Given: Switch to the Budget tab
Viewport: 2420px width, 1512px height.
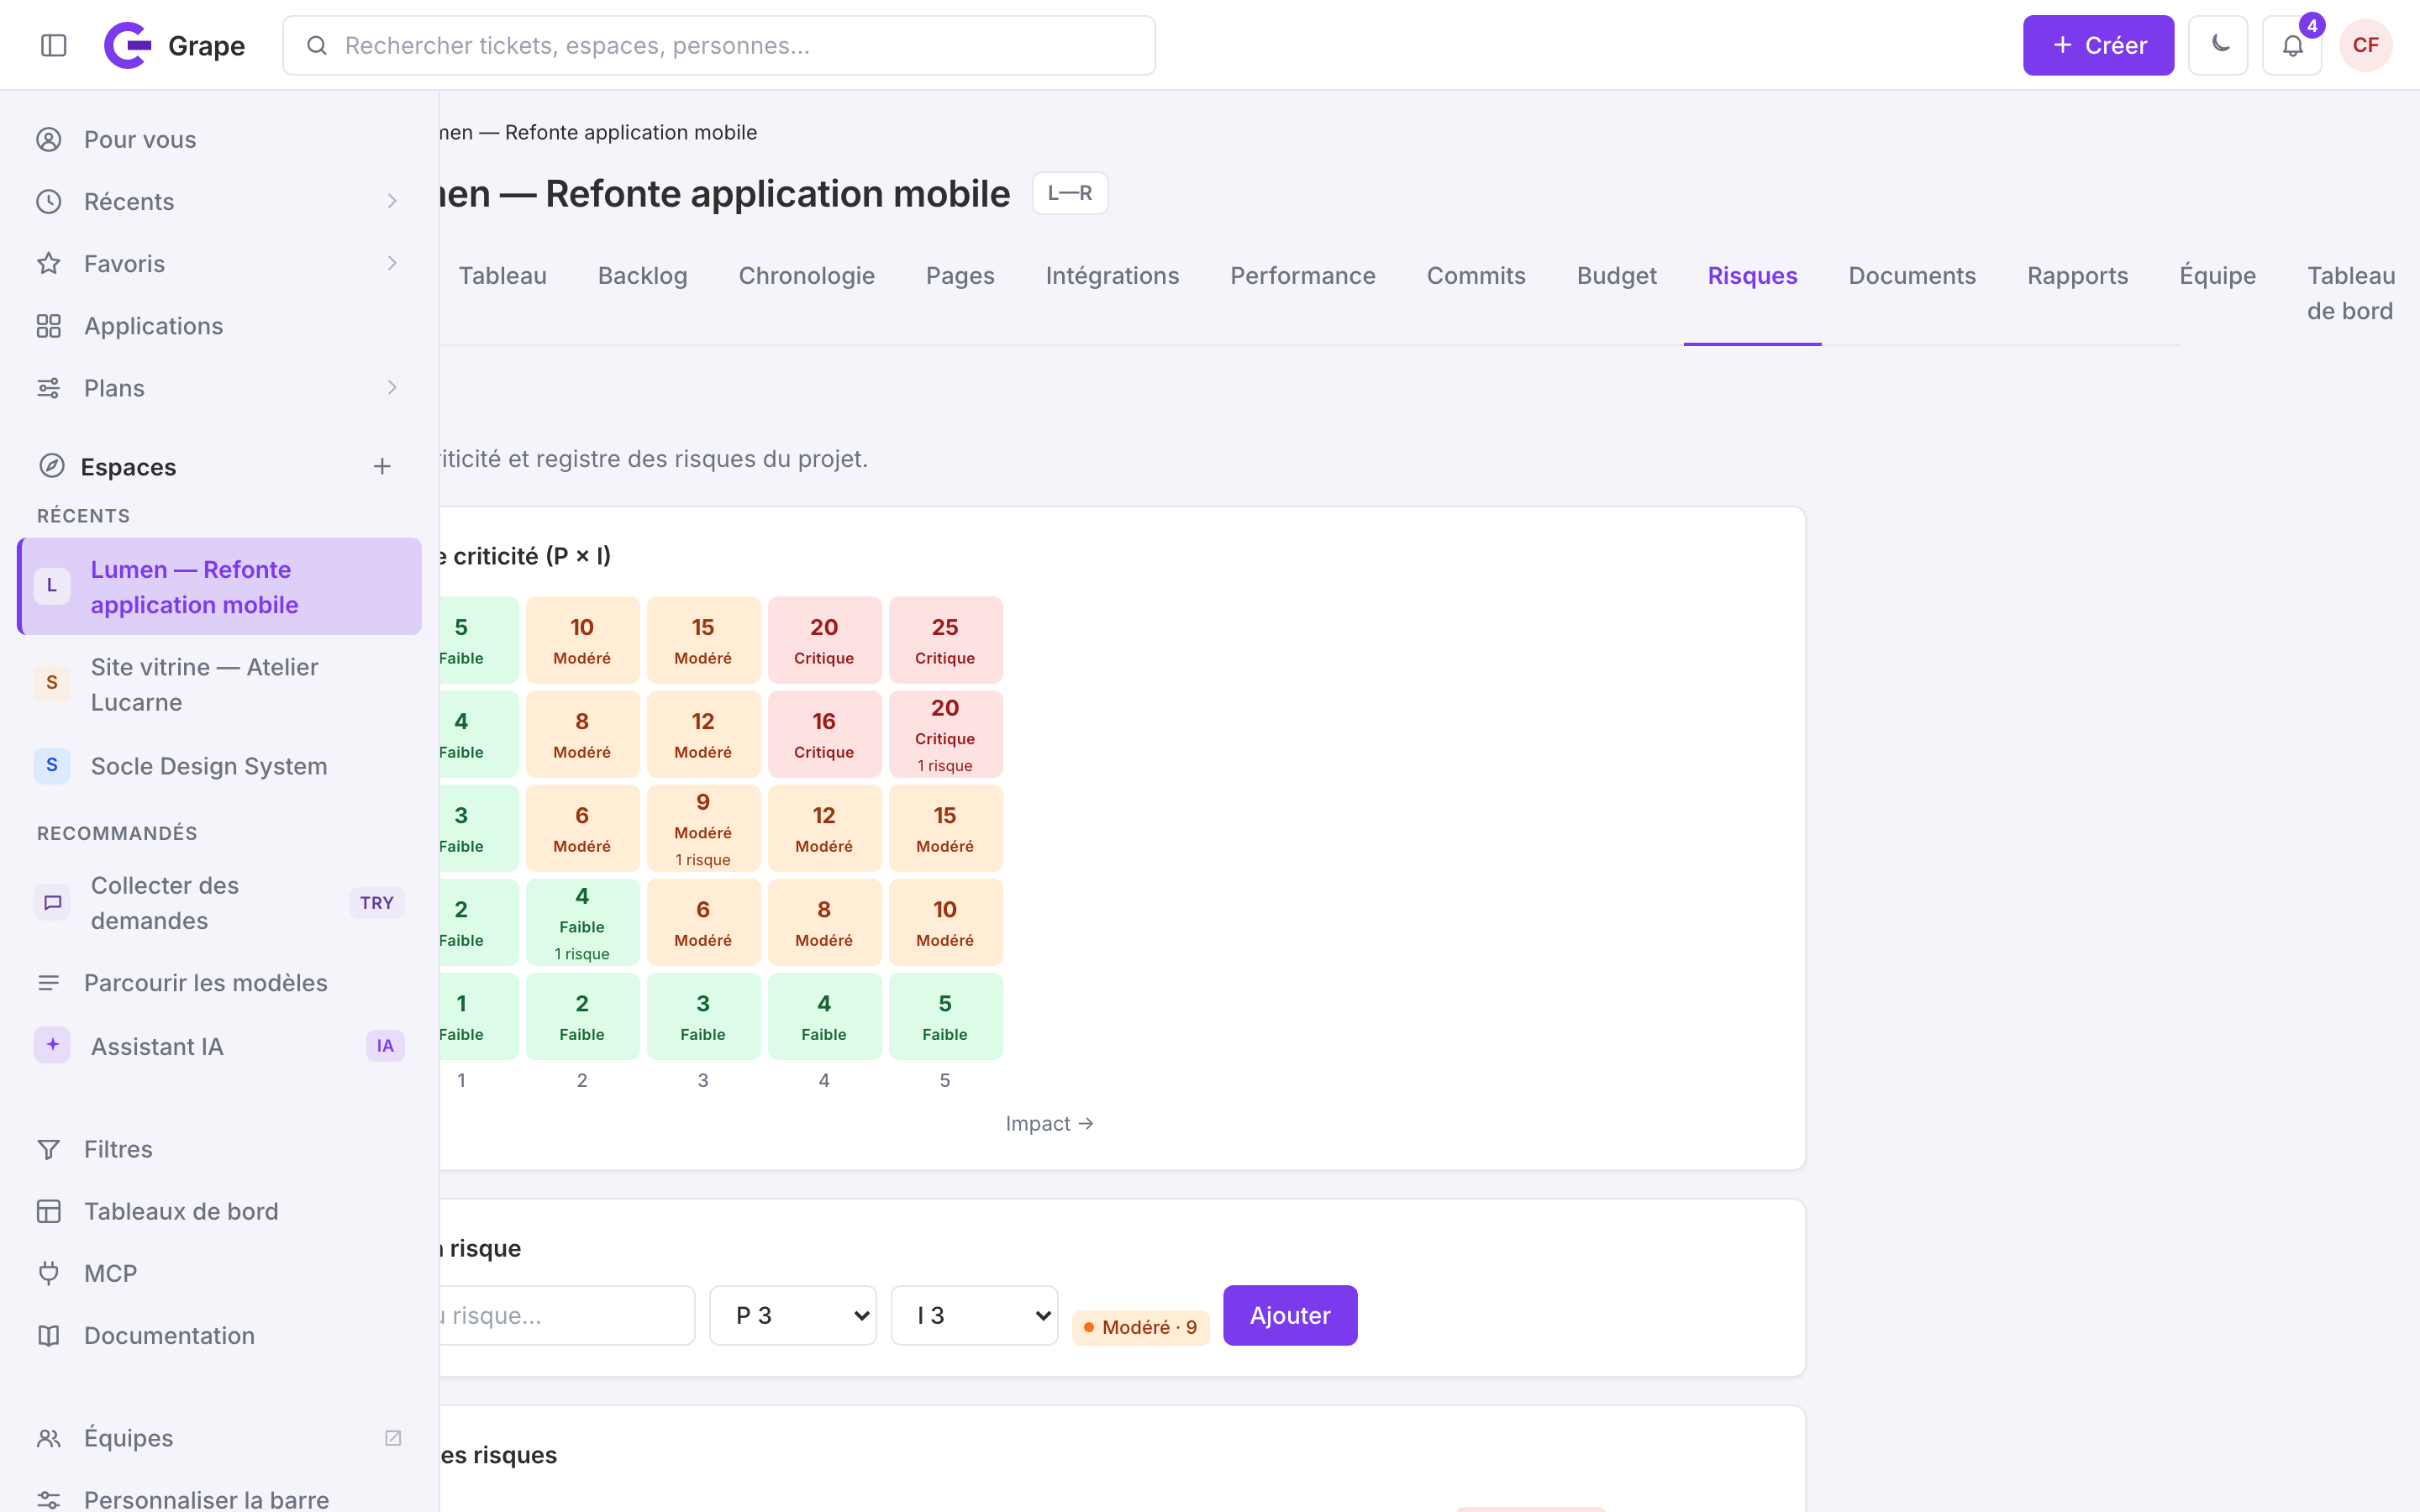Looking at the screenshot, I should 1616,276.
